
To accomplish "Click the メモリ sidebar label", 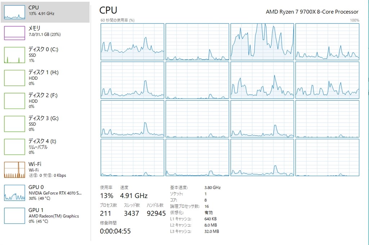I will tap(34, 28).
